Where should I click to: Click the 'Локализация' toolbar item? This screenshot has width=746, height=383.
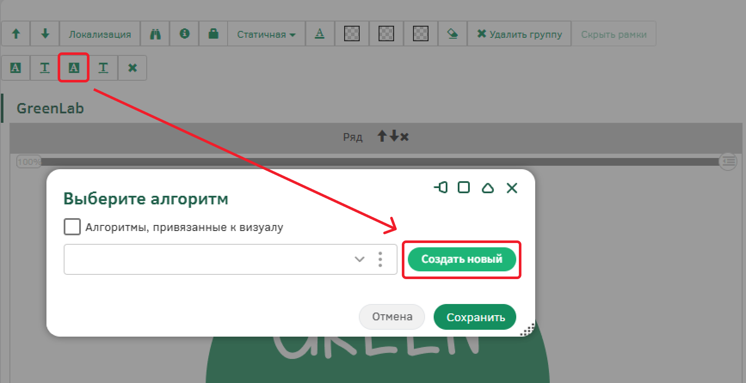tap(100, 34)
